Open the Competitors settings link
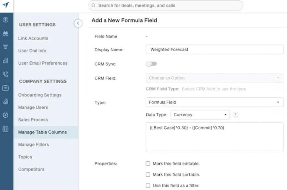Viewport: 287px width, 190px height. pos(31,169)
